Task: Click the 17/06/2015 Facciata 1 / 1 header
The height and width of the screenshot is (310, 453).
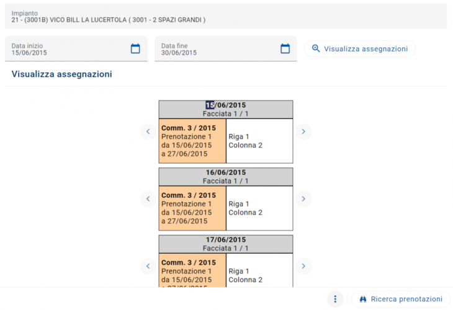Action: click(226, 244)
